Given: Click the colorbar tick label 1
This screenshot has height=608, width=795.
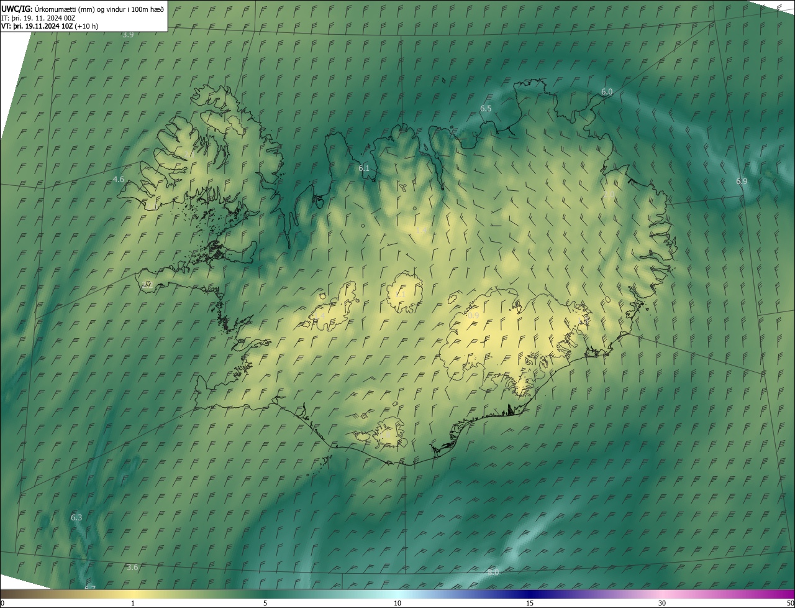Looking at the screenshot, I should 133,604.
